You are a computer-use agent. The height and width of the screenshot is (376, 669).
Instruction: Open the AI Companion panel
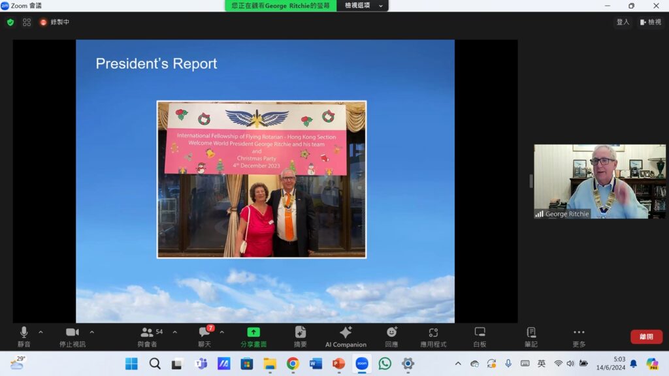tap(346, 336)
